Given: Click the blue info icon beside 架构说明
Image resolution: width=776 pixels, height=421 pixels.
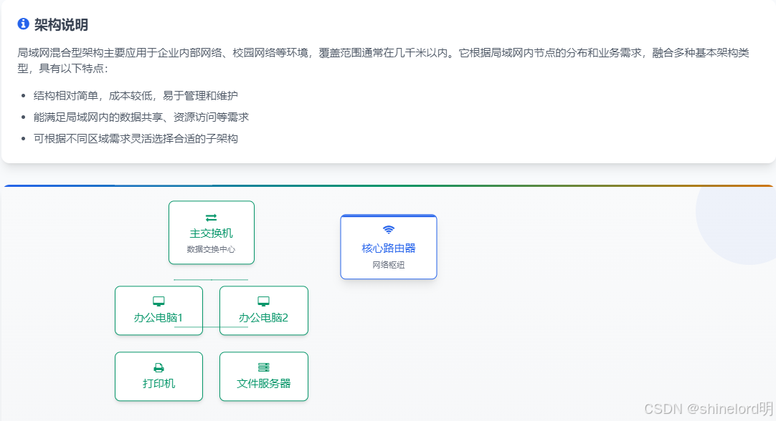Looking at the screenshot, I should point(23,24).
